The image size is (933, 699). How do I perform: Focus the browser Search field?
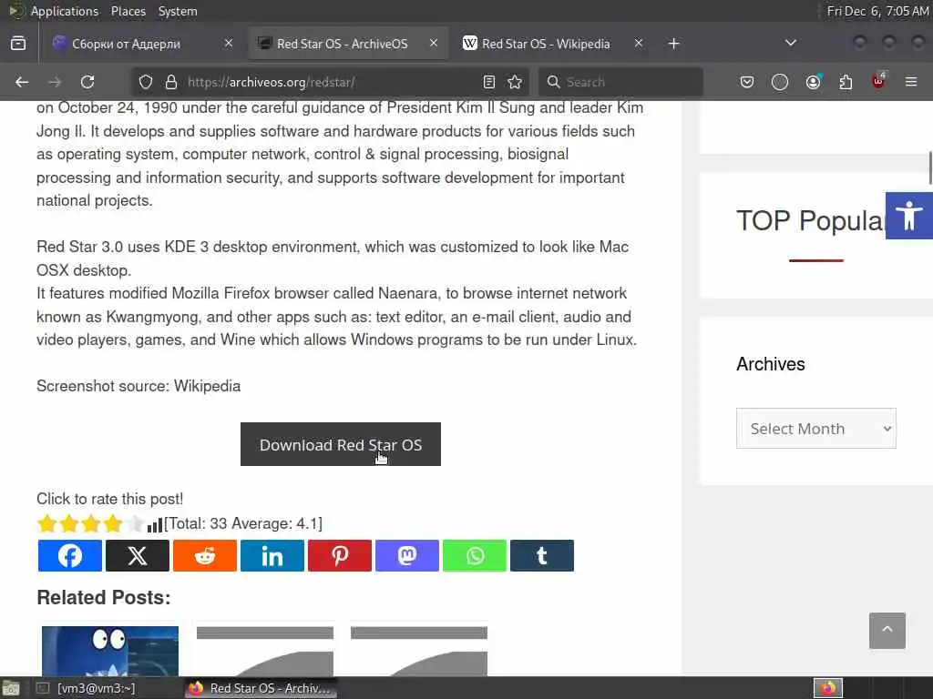pyautogui.click(x=620, y=82)
